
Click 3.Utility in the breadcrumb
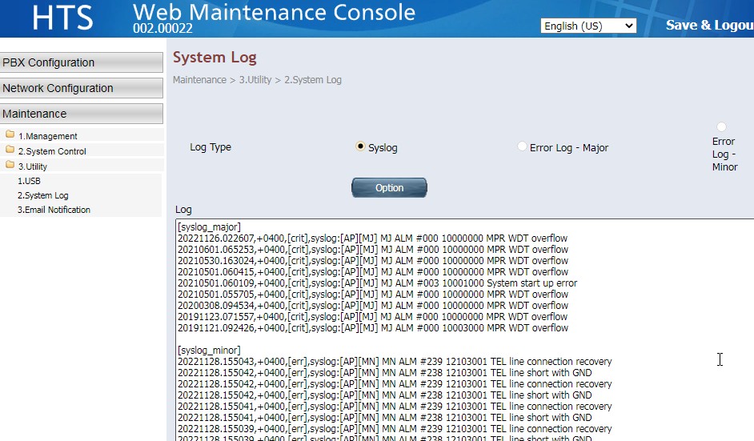[x=255, y=80]
